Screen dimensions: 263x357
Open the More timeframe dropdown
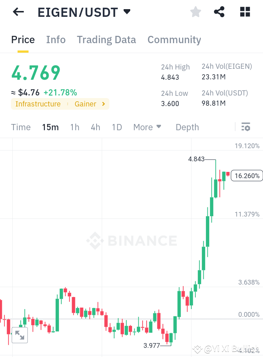tap(147, 127)
